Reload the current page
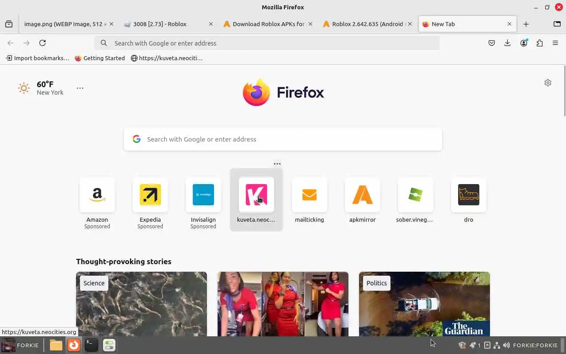Screen dimensions: 566x354 tap(42, 43)
